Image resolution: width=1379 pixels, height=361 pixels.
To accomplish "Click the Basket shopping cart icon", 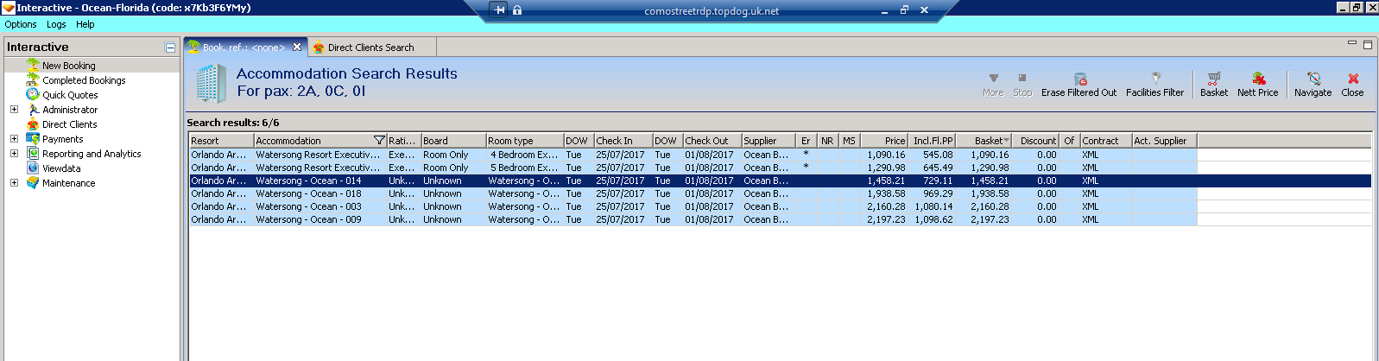I will tap(1213, 78).
